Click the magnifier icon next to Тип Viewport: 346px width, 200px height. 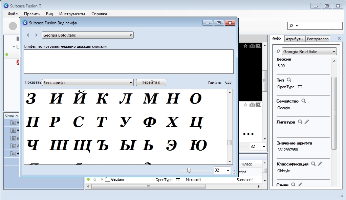(x=289, y=80)
